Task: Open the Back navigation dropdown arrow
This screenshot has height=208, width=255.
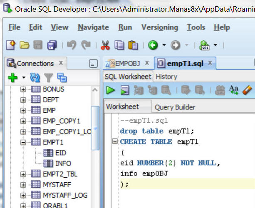Action: [x=164, y=45]
